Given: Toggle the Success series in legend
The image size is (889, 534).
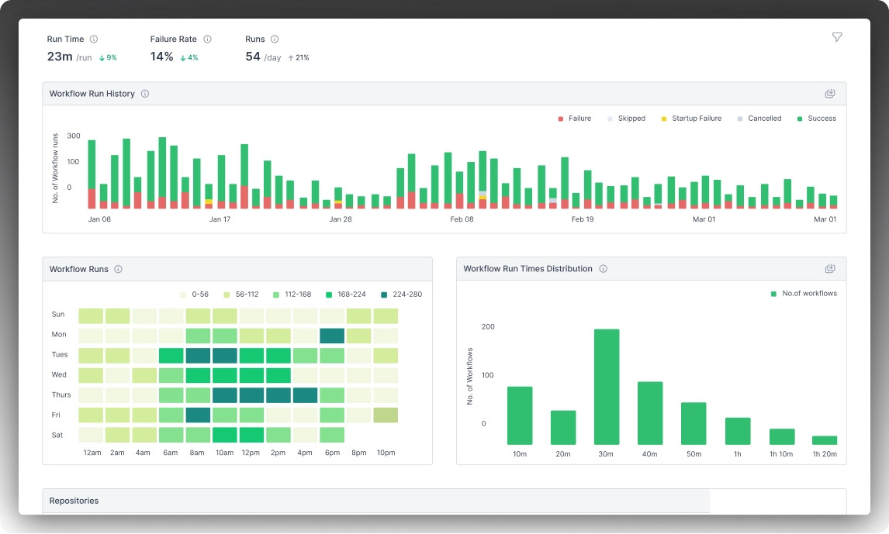Looking at the screenshot, I should tap(816, 119).
